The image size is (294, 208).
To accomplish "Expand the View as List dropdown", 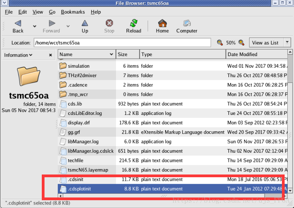I will pyautogui.click(x=287, y=42).
